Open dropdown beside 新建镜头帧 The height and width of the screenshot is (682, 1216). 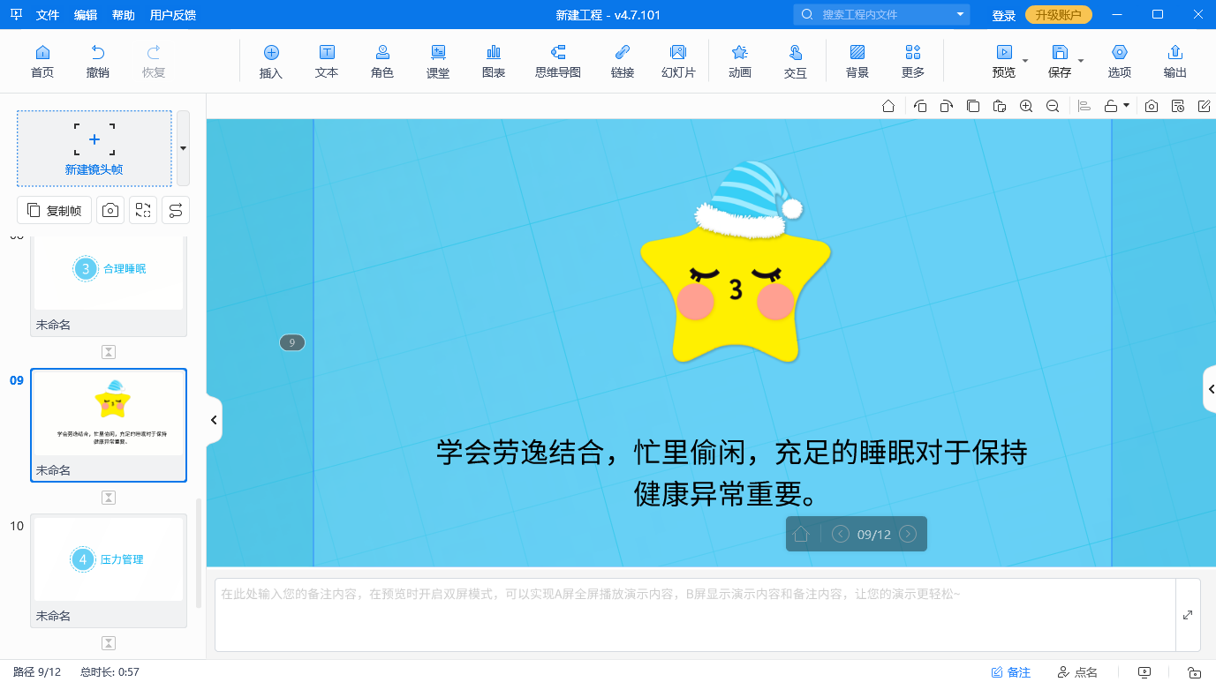pos(183,148)
